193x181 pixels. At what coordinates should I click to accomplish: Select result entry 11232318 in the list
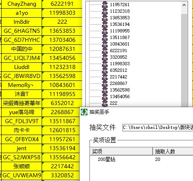tap(120, 11)
